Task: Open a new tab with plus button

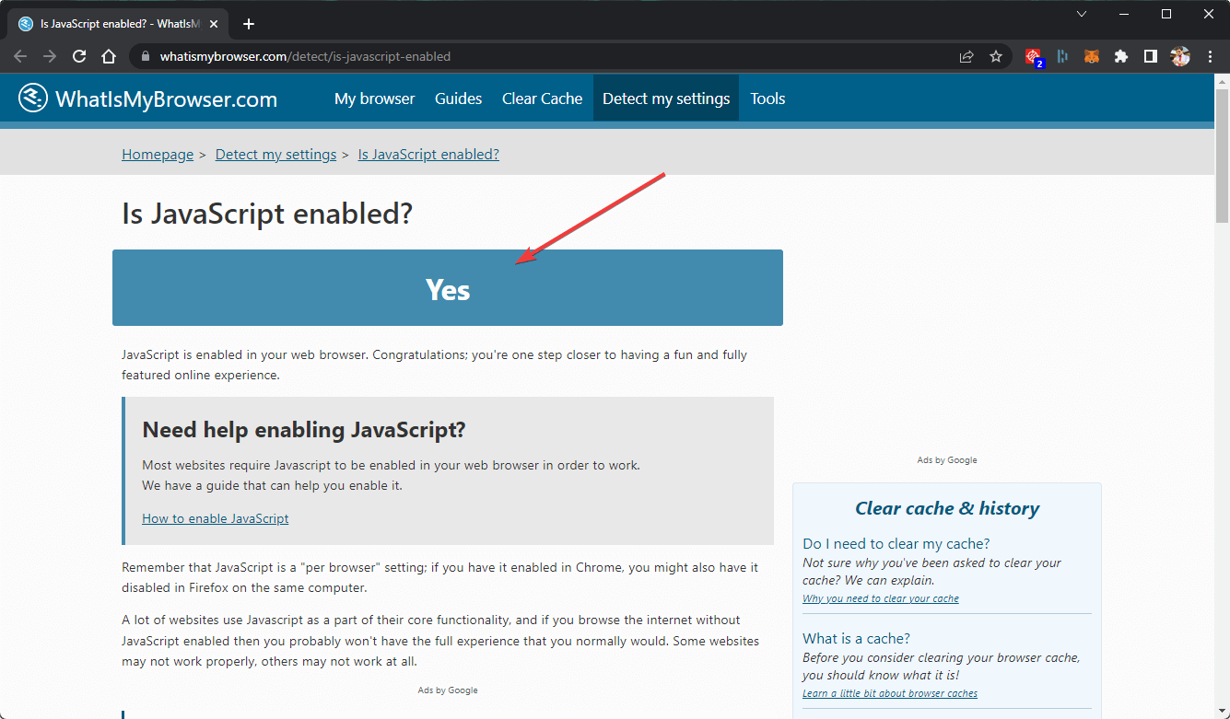Action: tap(249, 24)
